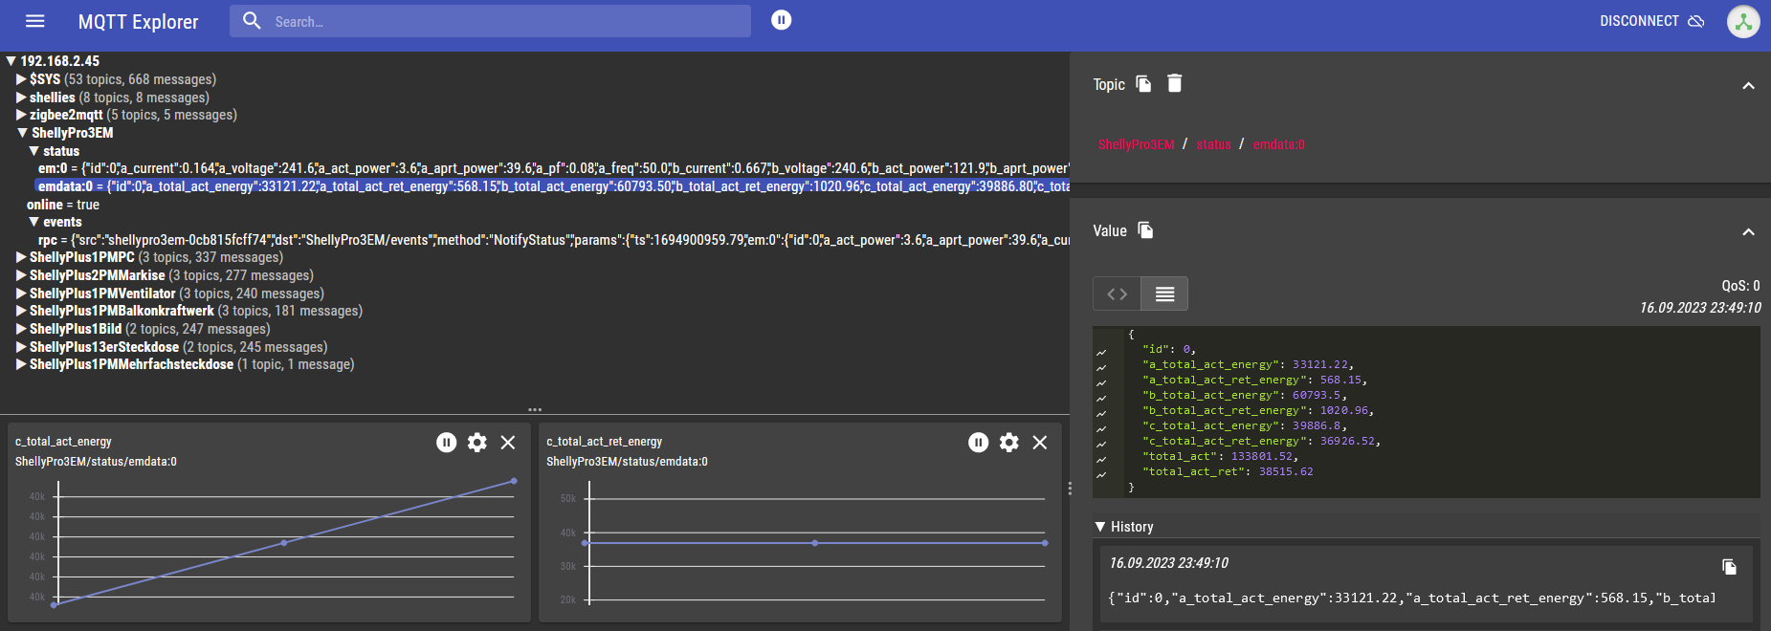The height and width of the screenshot is (631, 1771).
Task: Switch value view to formatted list mode
Action: pos(1164,294)
